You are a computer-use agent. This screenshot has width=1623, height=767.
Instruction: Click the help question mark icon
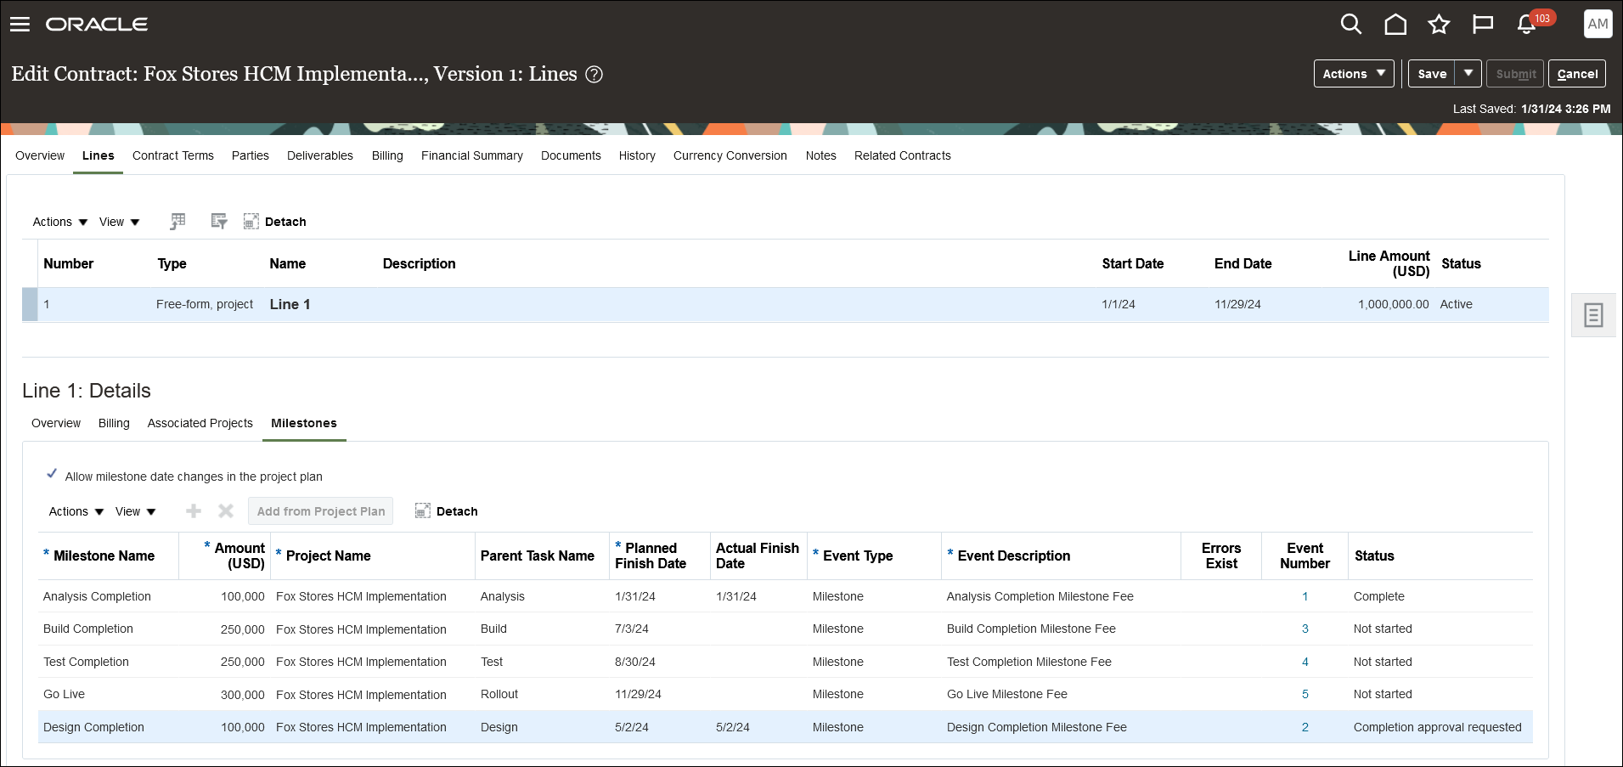(x=595, y=75)
